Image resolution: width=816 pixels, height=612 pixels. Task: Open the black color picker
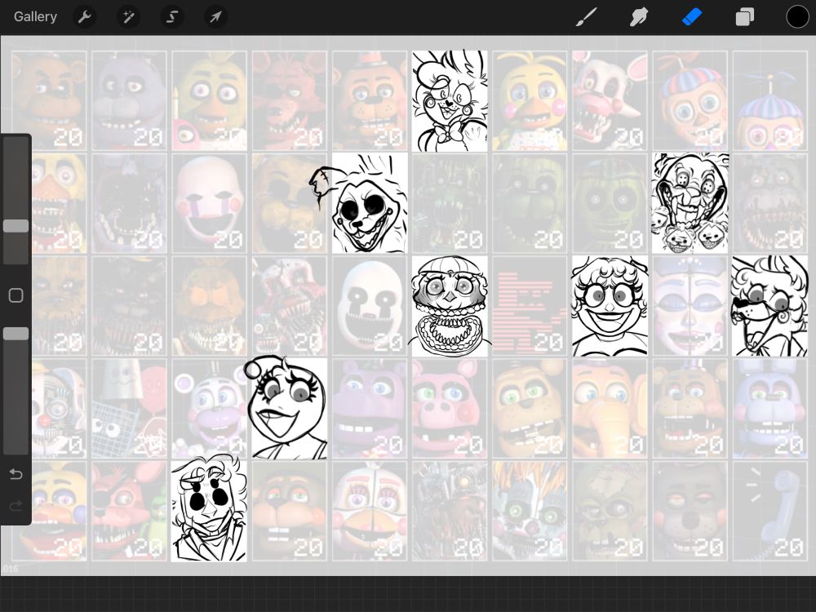tap(796, 16)
